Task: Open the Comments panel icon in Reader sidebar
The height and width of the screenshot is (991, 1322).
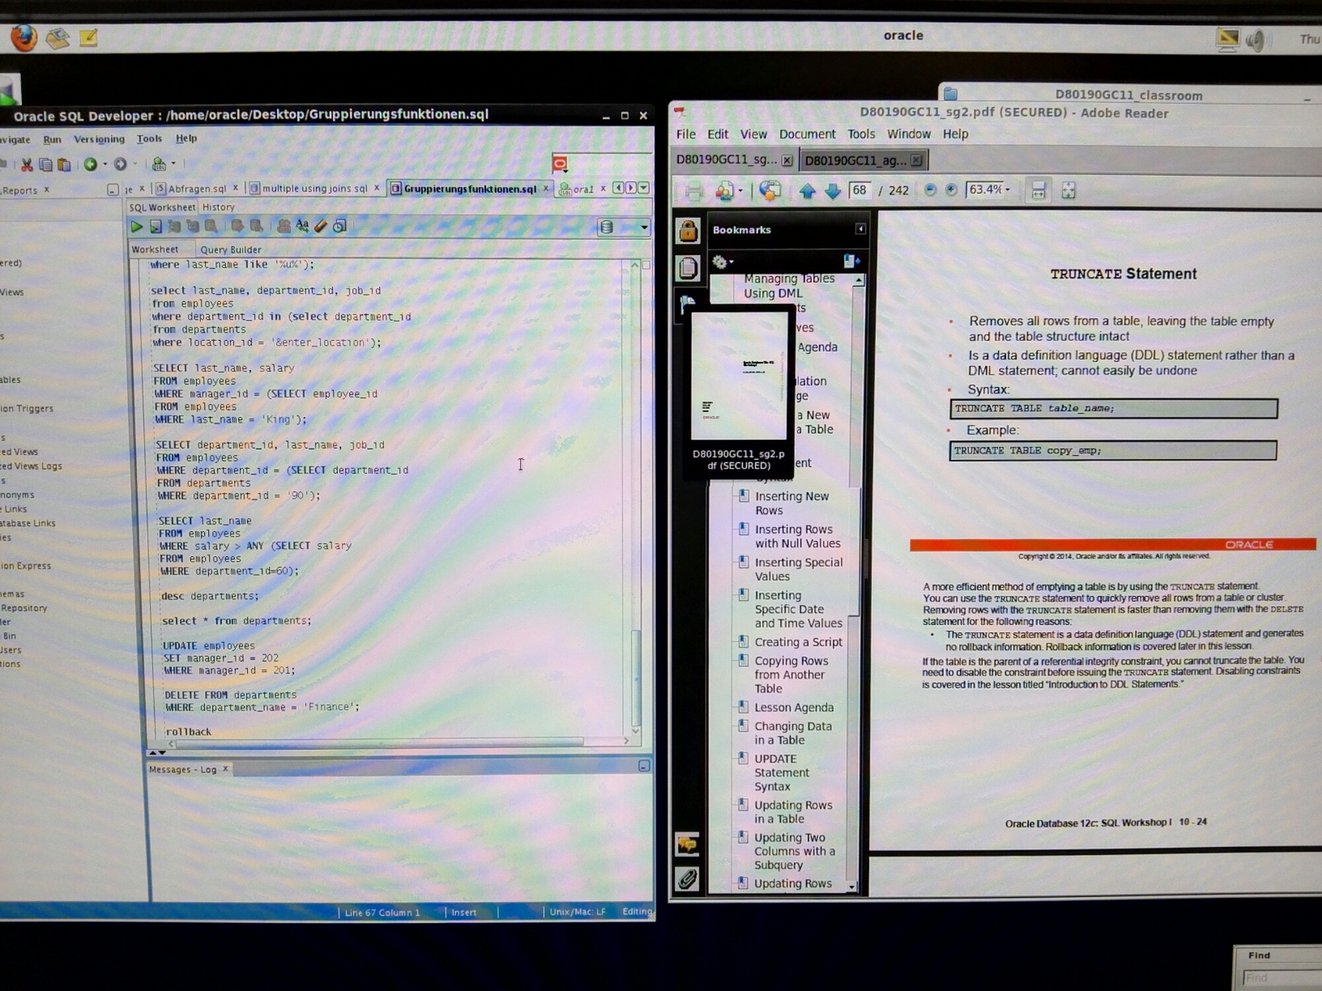Action: (687, 845)
